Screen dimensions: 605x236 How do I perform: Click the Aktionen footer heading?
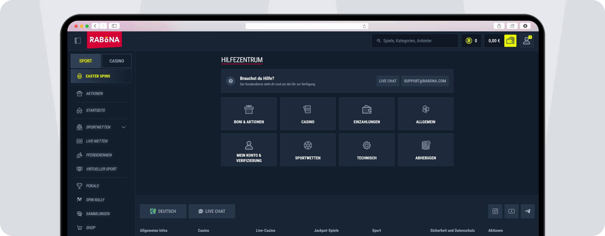pos(496,231)
